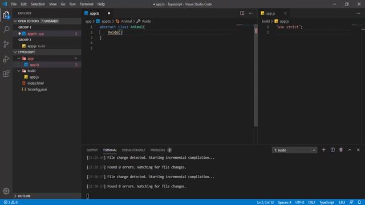
Task: Open the Edit menu
Action: tap(23, 4)
